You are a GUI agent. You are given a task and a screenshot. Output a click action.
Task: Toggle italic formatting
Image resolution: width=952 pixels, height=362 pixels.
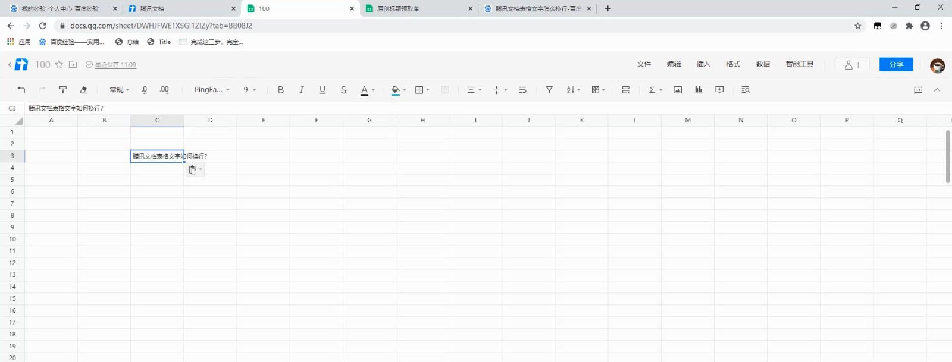pos(302,90)
